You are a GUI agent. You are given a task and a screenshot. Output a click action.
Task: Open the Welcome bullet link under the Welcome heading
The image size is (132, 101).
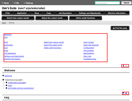tap(8, 76)
